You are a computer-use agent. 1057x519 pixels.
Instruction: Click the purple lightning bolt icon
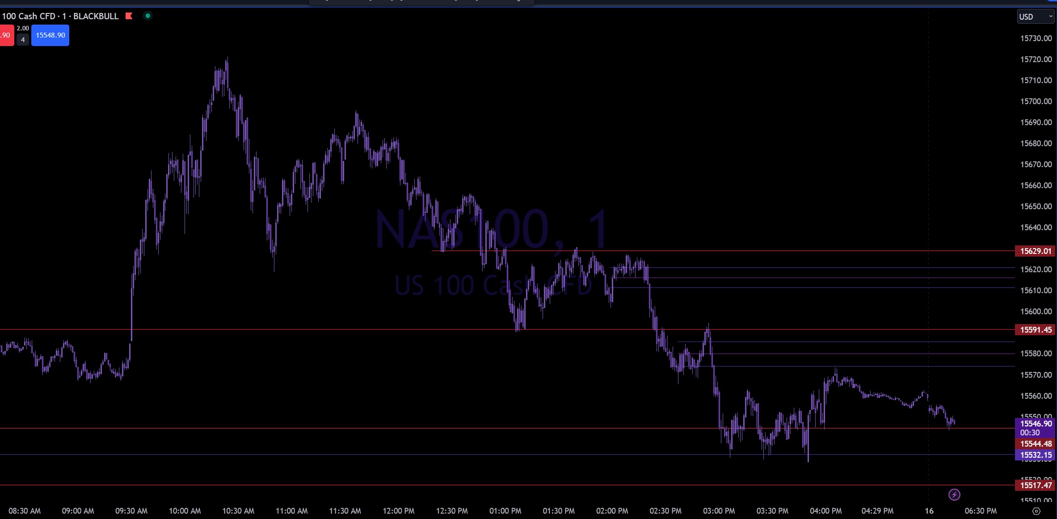click(954, 494)
